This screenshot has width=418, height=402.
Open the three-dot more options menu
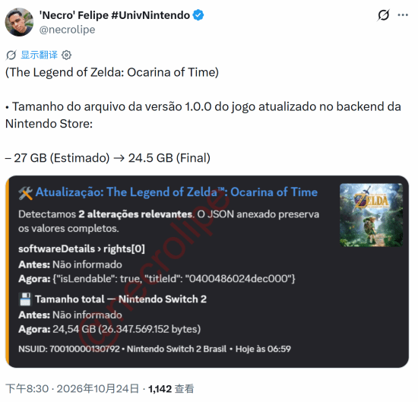403,15
